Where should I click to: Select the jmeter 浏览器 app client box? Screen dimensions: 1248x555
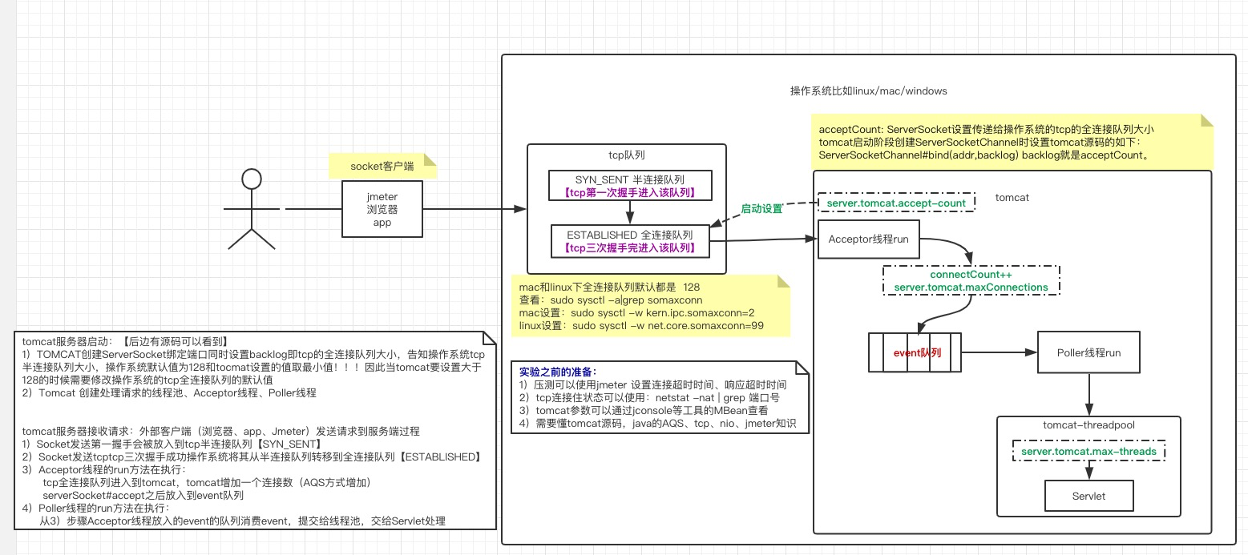tap(382, 208)
